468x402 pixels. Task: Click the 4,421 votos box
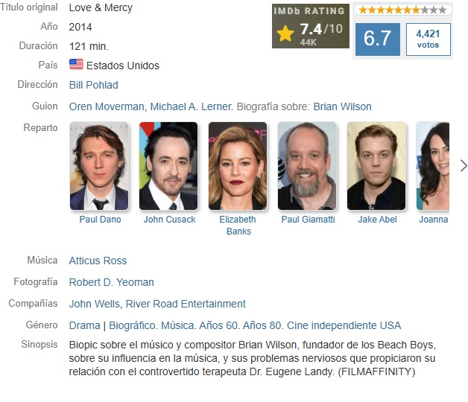[429, 39]
